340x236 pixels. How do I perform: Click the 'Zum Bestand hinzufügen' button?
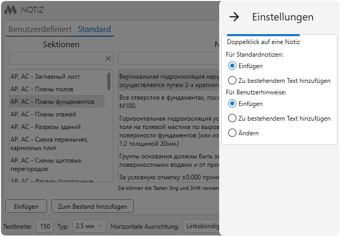(x=92, y=207)
